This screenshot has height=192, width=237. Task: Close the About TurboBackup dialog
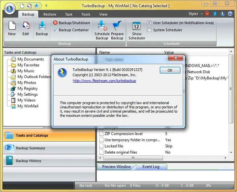tap(176, 58)
